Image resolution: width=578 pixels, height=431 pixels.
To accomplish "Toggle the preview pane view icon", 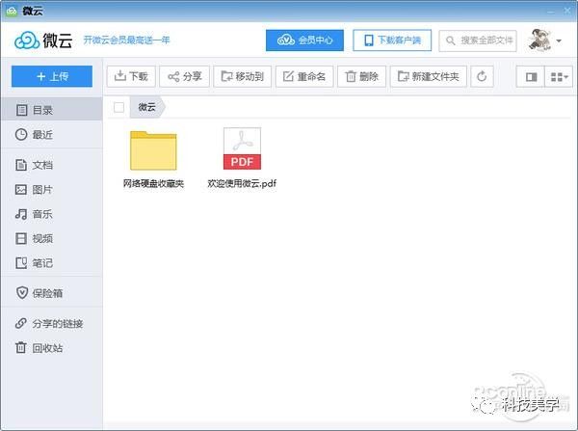I will (531, 77).
